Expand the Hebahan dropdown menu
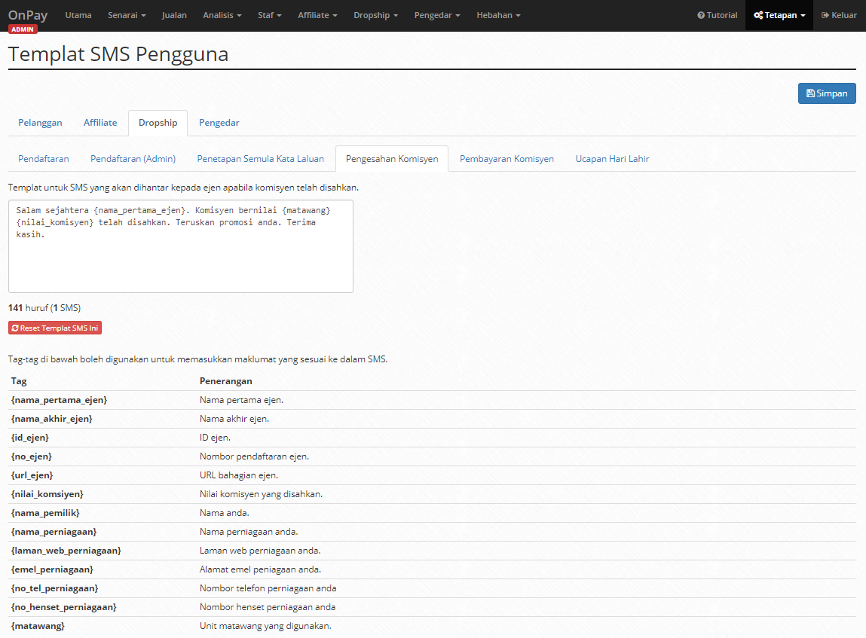This screenshot has width=866, height=638. click(498, 16)
